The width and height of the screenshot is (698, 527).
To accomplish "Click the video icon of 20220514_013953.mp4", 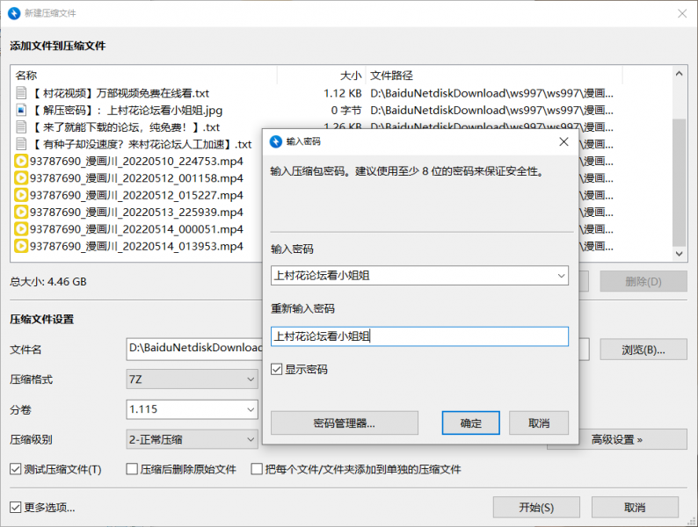I will [x=21, y=247].
